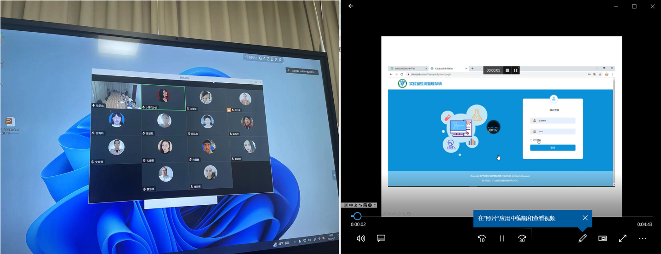Switch to mini view mode
The image size is (661, 254).
pyautogui.click(x=603, y=238)
